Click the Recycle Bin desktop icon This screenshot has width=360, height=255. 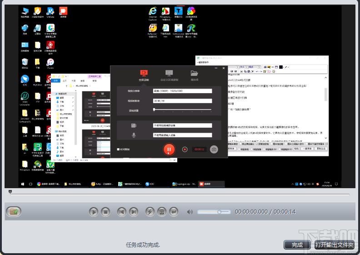[x=25, y=64]
